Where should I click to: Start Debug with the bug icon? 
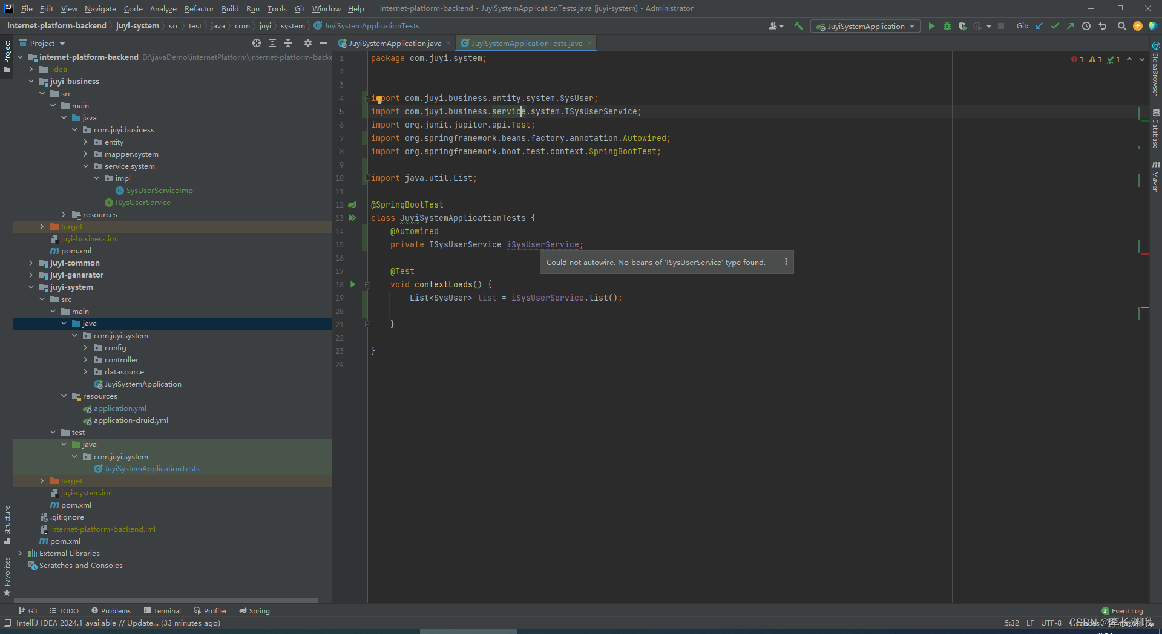947,26
